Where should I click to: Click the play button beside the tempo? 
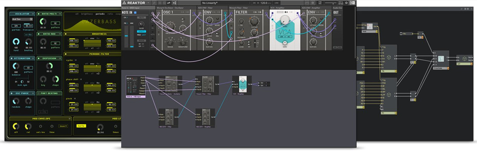(259, 3)
